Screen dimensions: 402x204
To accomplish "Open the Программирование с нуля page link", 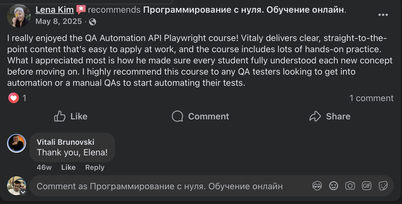I will tap(243, 10).
